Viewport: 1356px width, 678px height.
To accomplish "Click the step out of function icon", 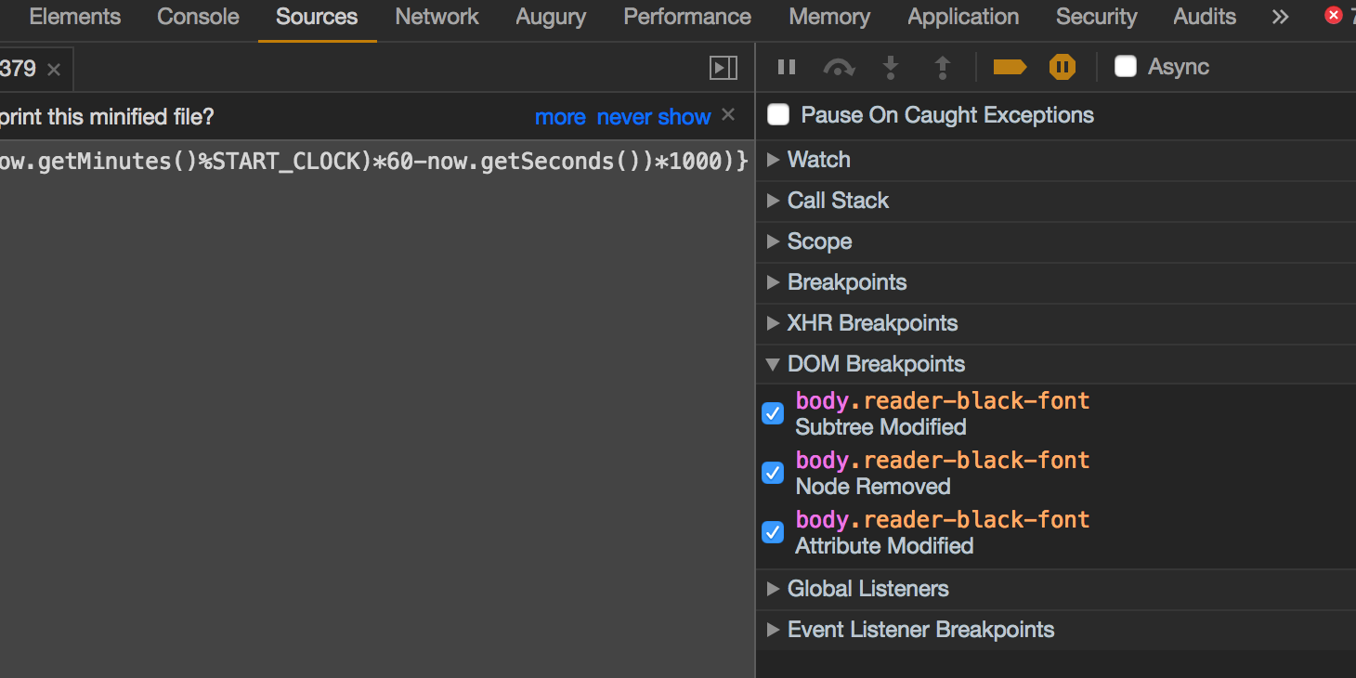I will (x=943, y=67).
